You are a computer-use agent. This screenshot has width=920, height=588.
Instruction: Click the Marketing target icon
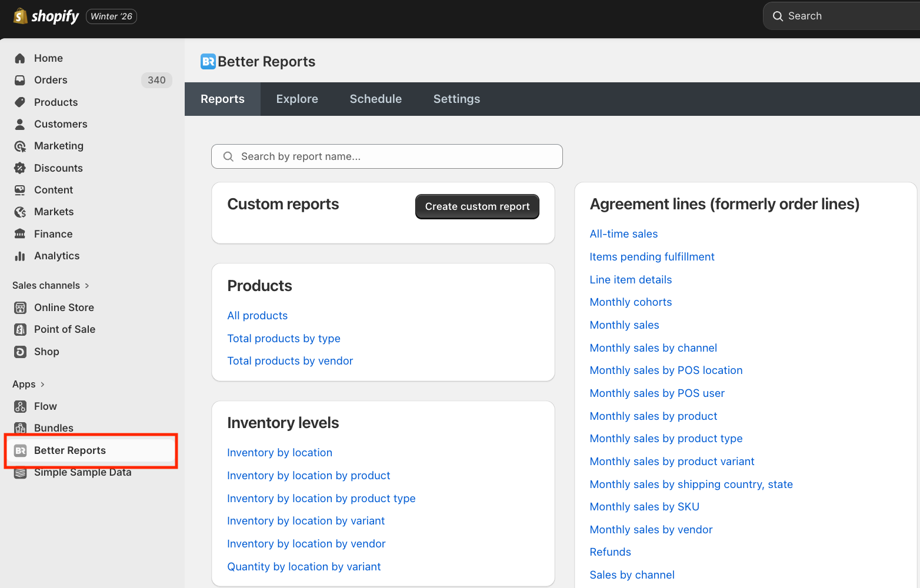click(20, 146)
